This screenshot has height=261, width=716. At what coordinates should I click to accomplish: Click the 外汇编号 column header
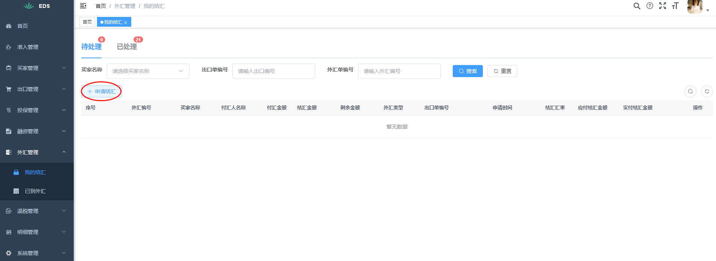[141, 108]
